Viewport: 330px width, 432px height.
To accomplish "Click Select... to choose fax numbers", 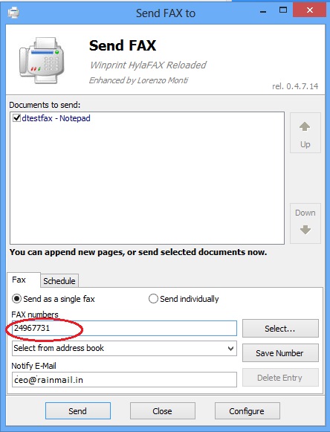I will pyautogui.click(x=280, y=328).
